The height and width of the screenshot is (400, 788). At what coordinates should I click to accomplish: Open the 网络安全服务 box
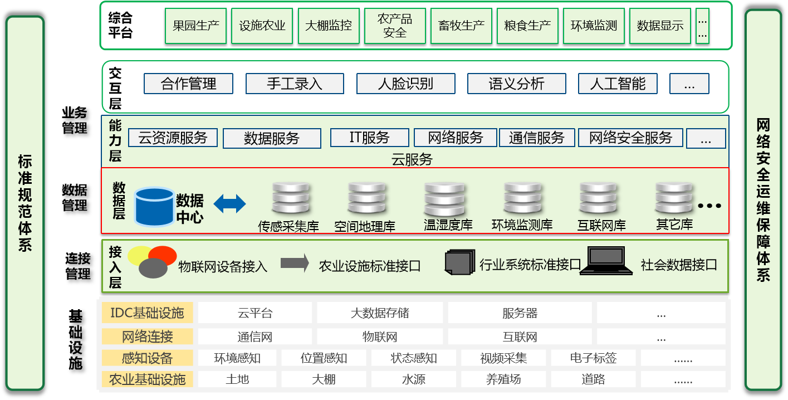(630, 138)
